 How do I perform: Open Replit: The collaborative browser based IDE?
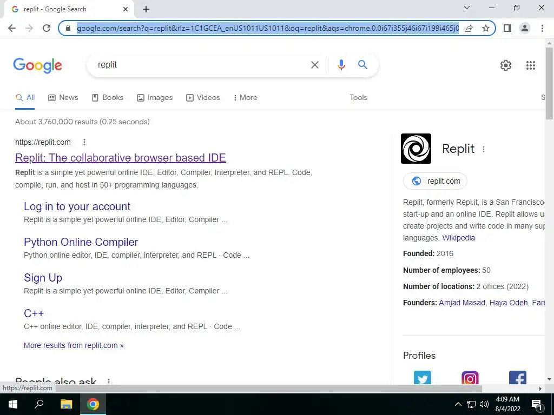coord(121,158)
